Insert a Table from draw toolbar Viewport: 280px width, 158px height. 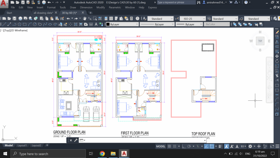pyautogui.click(x=91, y=24)
